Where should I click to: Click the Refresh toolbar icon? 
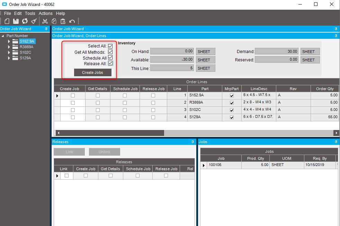click(x=25, y=21)
